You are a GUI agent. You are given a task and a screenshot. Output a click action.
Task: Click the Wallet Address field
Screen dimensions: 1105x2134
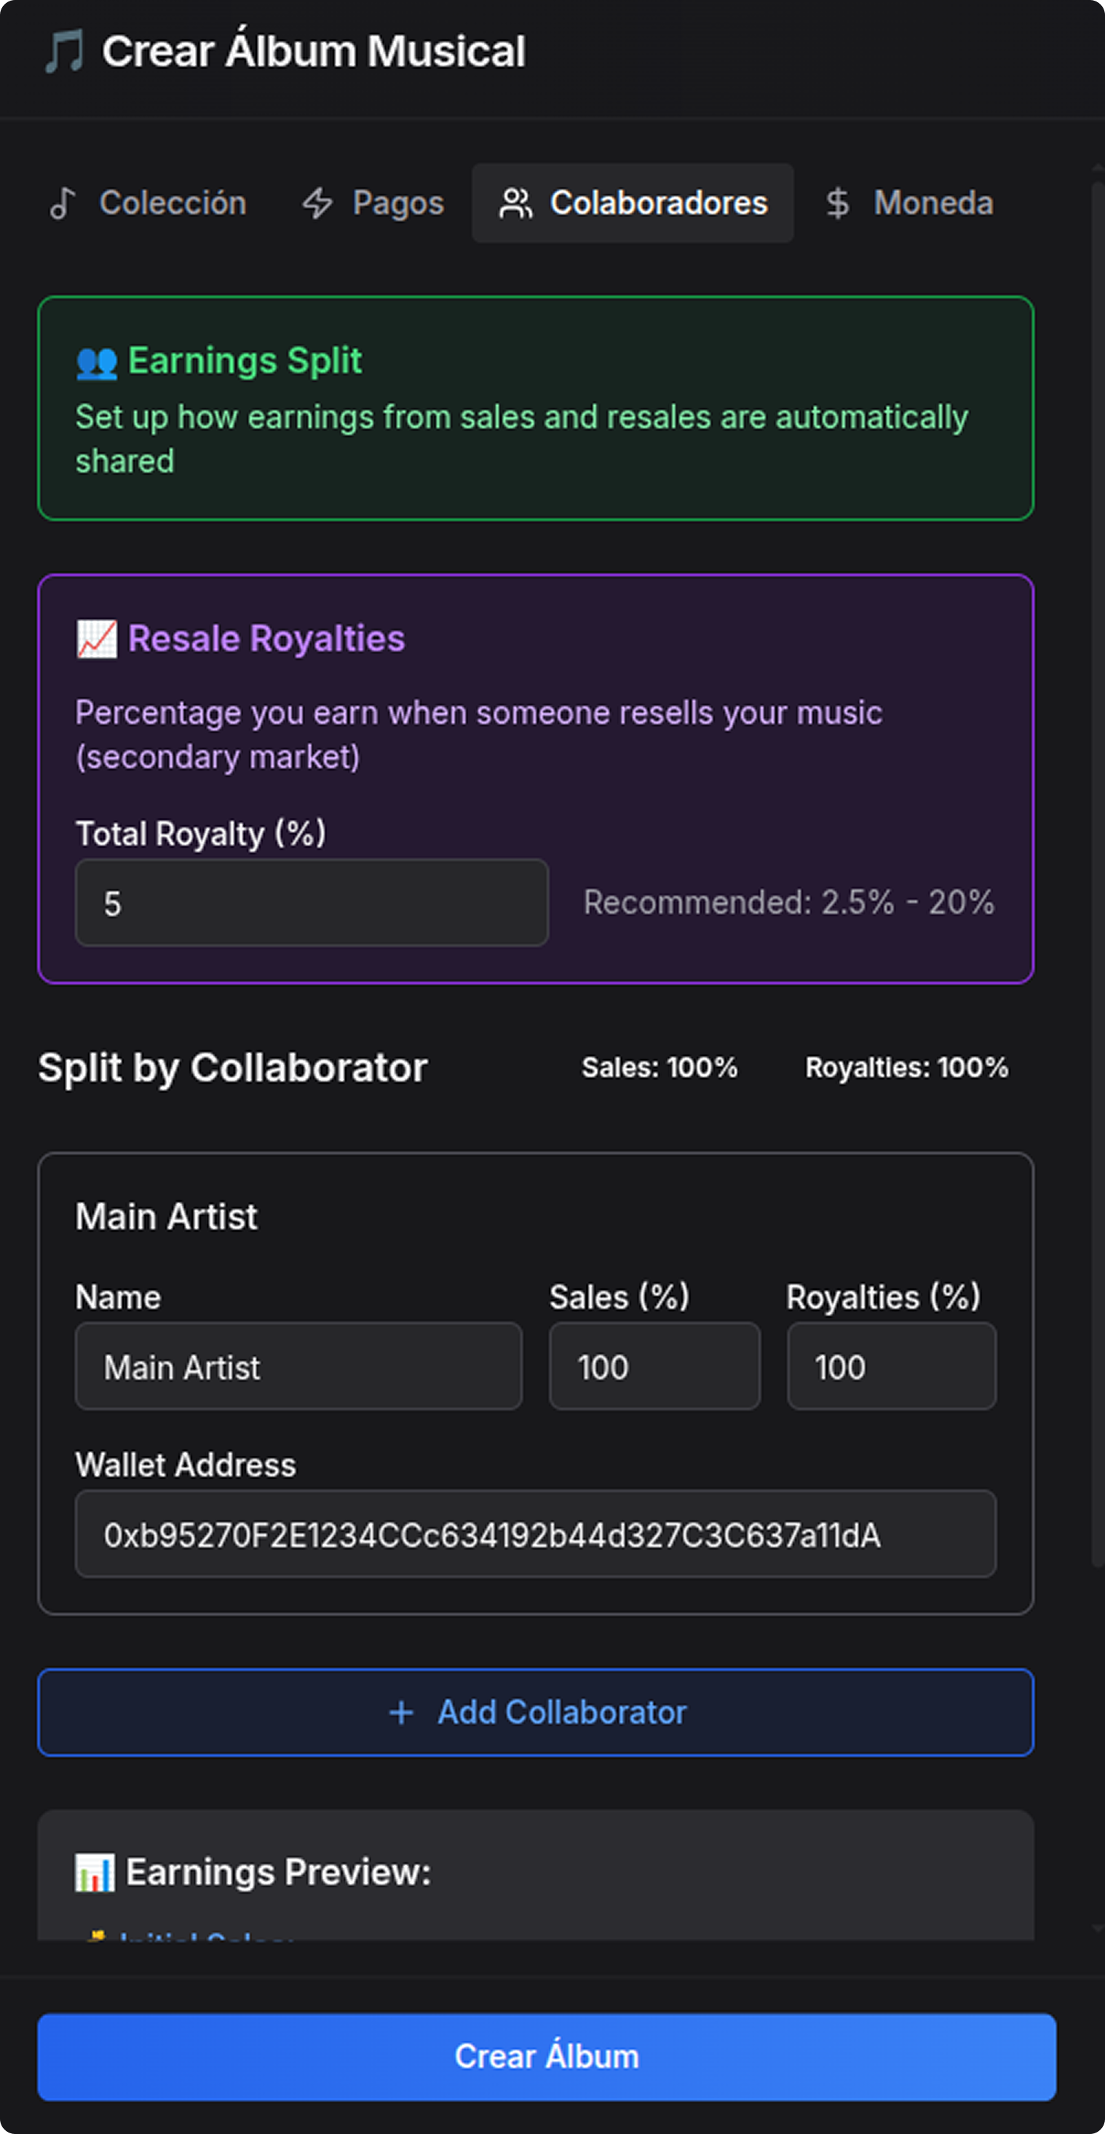pos(535,1535)
